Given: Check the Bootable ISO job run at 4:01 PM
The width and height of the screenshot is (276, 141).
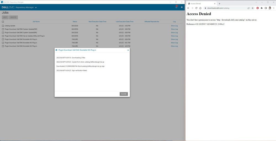Looking at the screenshot, I should pos(3,43).
